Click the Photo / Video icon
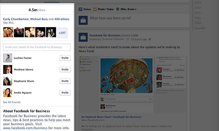The image size is (219, 131). (x=95, y=9)
